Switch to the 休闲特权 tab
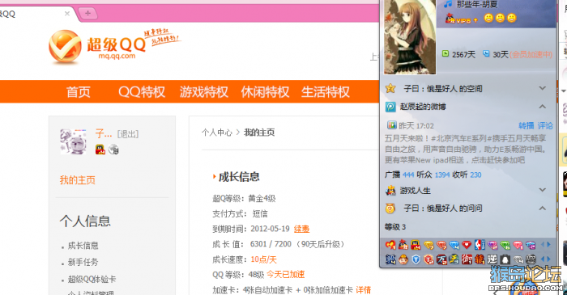The height and width of the screenshot is (295, 567). 265,91
